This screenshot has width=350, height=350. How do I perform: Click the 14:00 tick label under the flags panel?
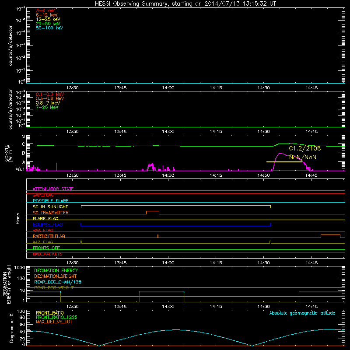[168, 263]
